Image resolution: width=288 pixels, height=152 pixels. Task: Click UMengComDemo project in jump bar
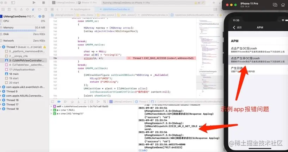[x=62, y=15]
